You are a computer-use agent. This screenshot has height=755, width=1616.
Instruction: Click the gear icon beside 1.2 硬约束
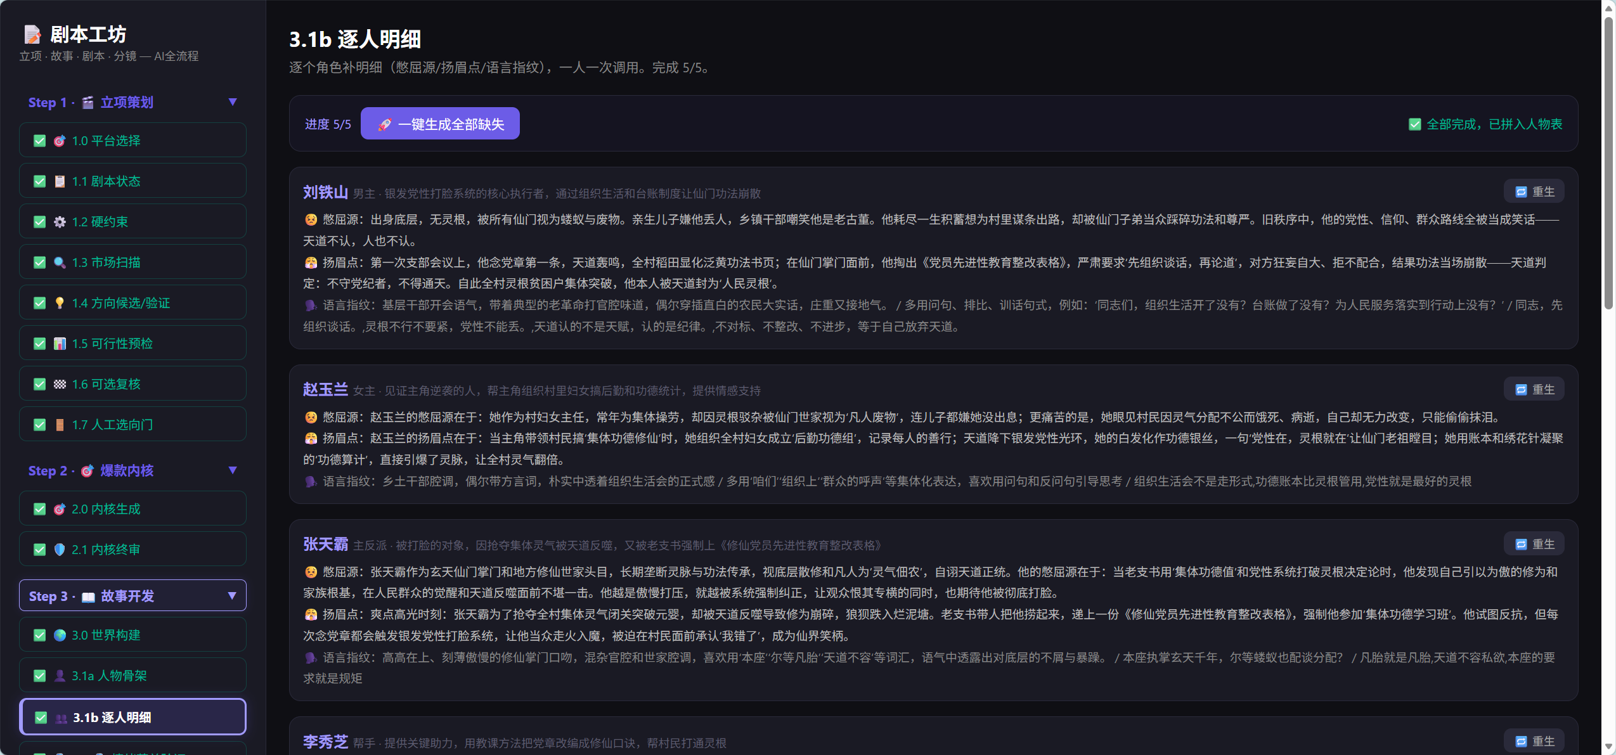coord(60,222)
